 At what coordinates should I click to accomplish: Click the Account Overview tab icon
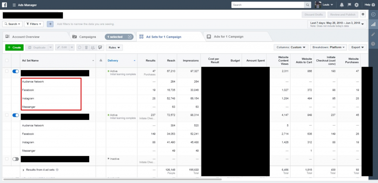point(8,37)
